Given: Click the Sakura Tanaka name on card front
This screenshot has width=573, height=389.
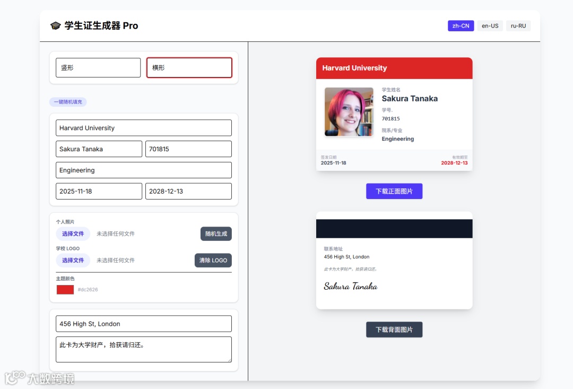Looking at the screenshot, I should 410,99.
